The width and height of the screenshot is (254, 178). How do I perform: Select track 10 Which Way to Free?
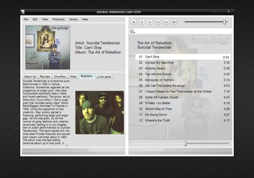(x=183, y=109)
